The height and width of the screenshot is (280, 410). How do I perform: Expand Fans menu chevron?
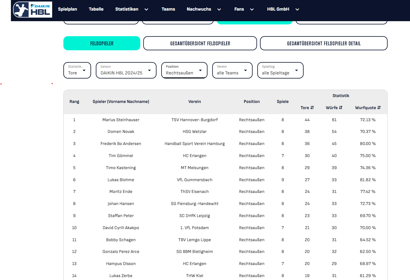point(252,9)
